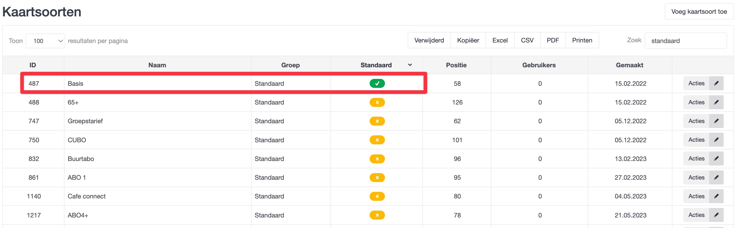Click the Buurtabo name cell

pyautogui.click(x=158, y=158)
